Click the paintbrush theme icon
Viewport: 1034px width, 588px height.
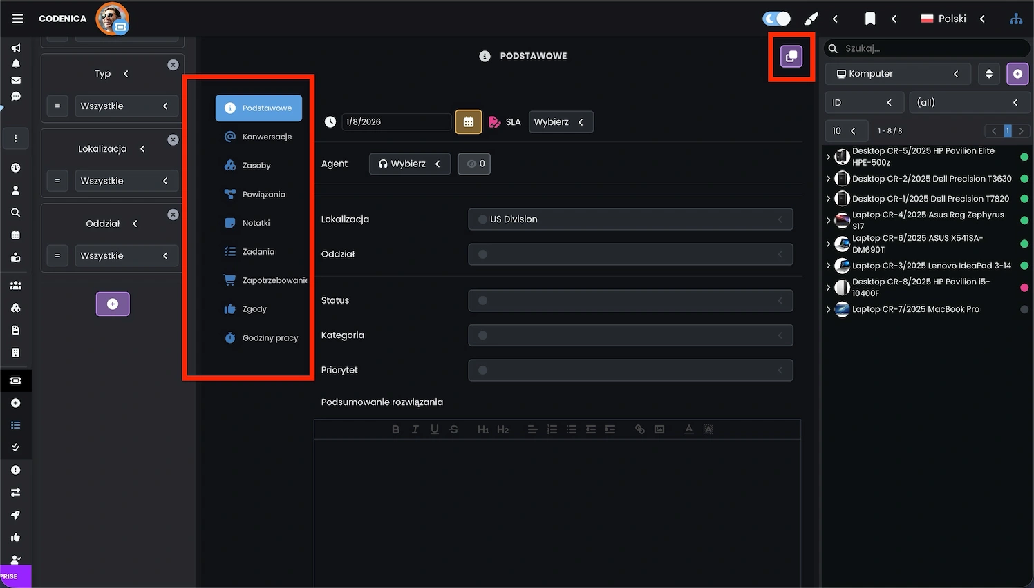[811, 19]
